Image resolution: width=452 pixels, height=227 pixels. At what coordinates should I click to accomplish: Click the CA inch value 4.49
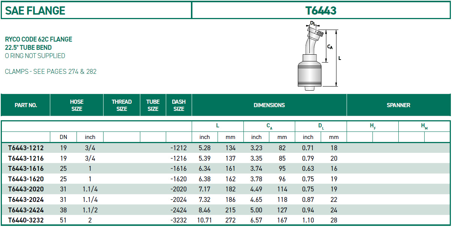click(x=256, y=189)
